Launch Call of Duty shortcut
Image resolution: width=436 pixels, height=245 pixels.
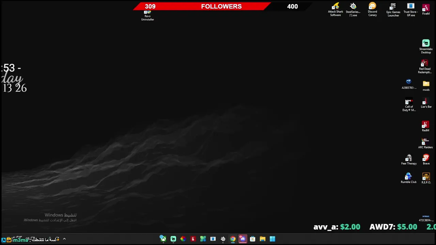tap(409, 105)
